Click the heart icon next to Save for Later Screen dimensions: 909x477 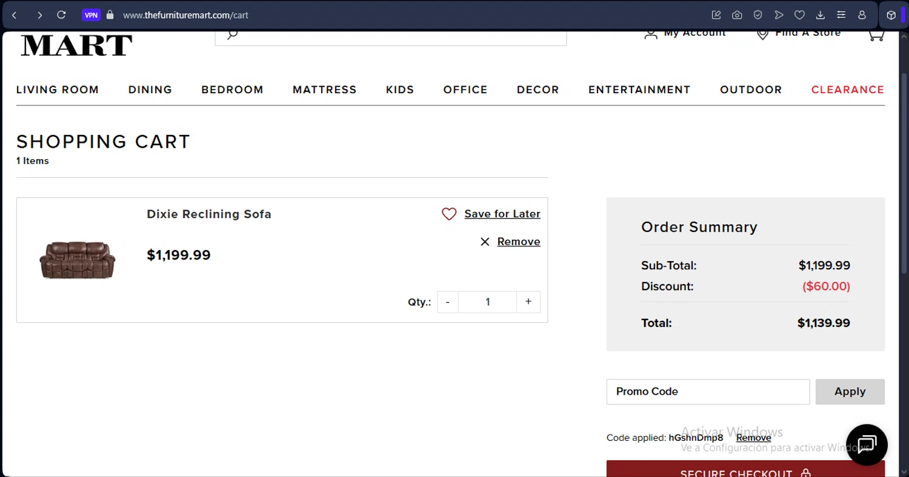click(x=449, y=214)
